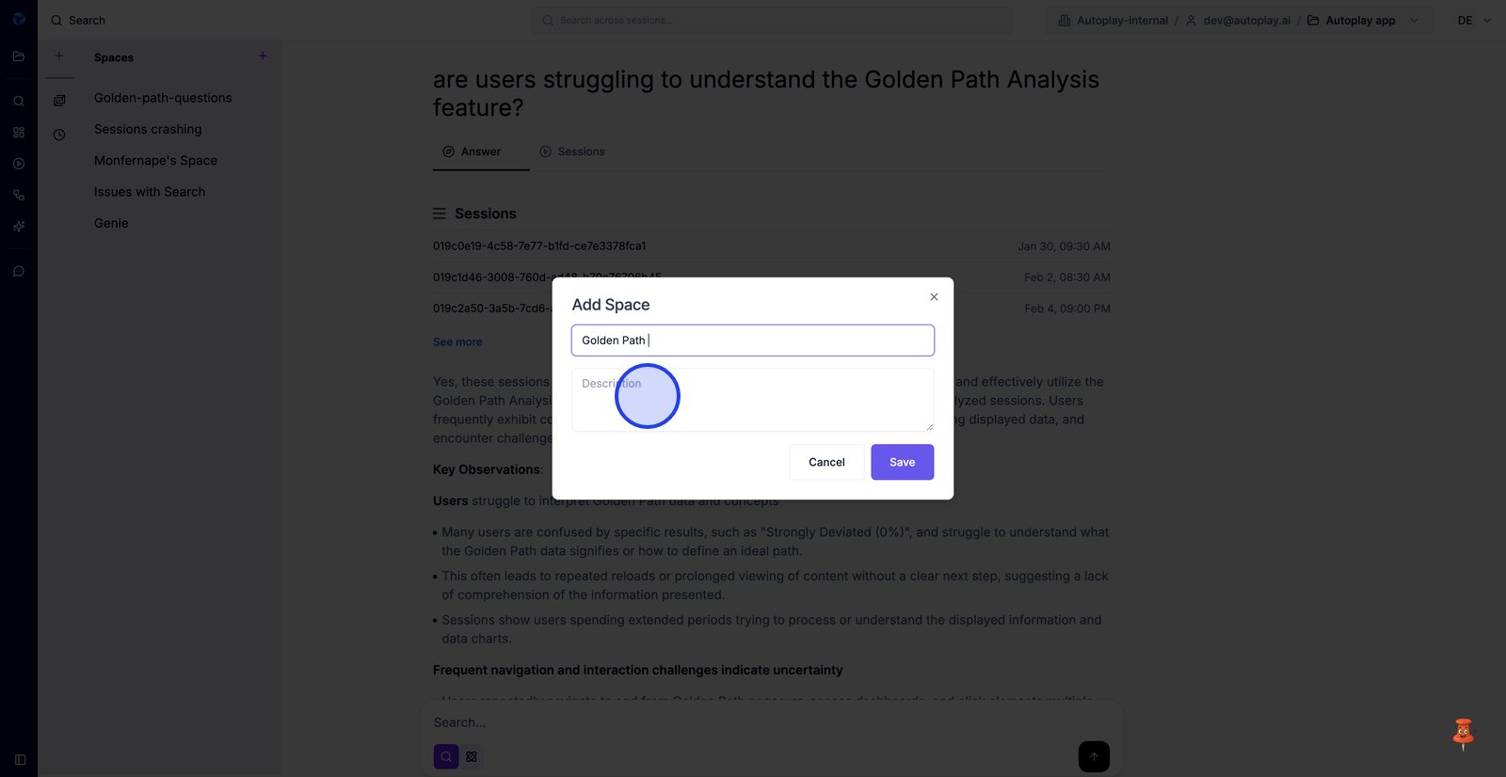1506x777 pixels.
Task: Click the plus icon next to Spaces
Action: tap(263, 56)
